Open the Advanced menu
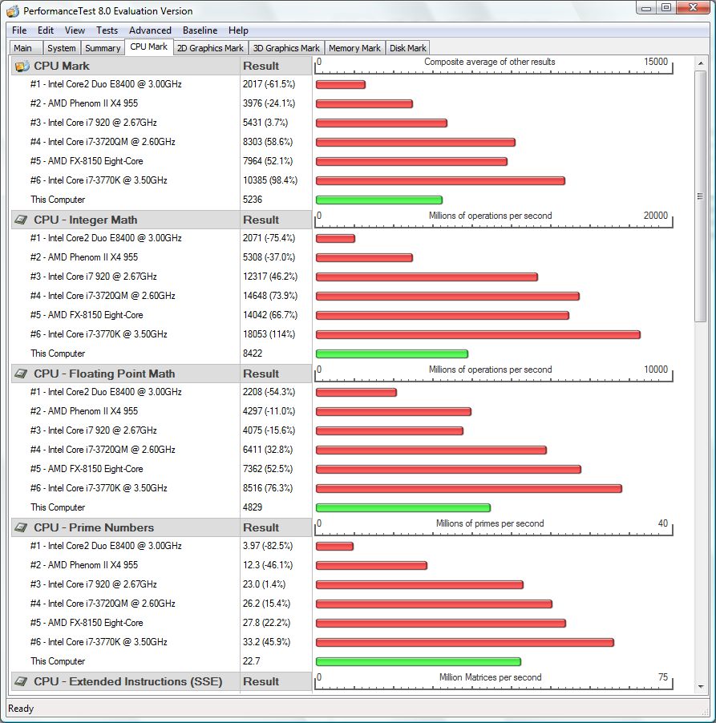The width and height of the screenshot is (716, 723). click(150, 30)
